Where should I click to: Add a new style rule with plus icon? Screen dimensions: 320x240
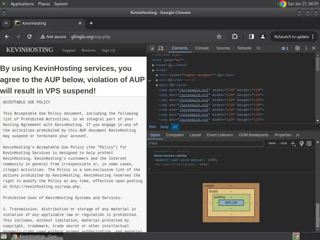[x=293, y=143]
